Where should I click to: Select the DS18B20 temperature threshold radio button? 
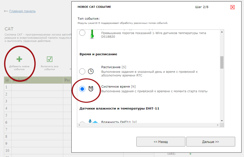click(82, 33)
